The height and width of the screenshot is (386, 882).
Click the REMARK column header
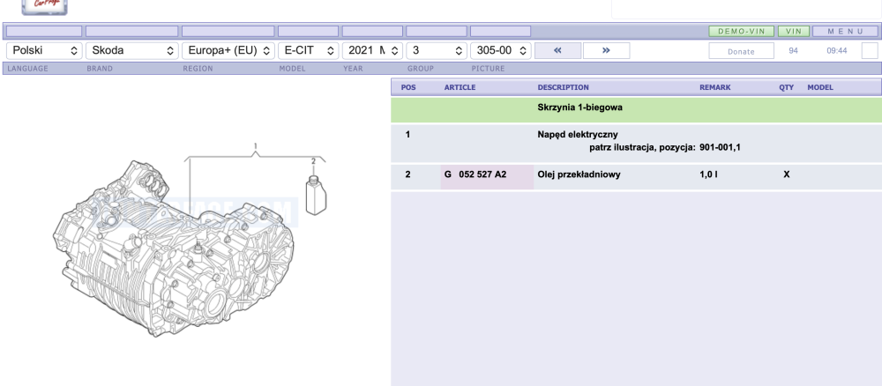point(715,87)
